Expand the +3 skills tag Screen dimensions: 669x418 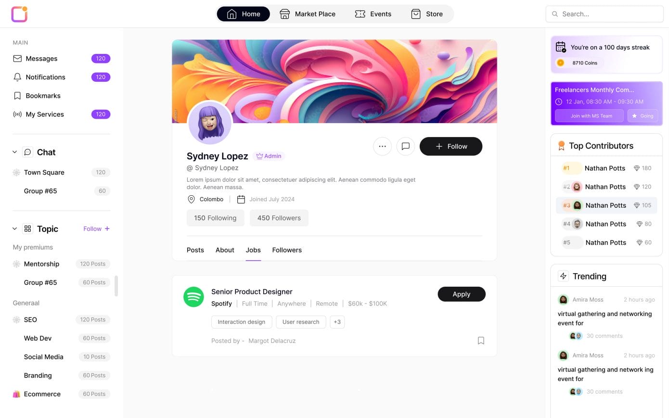(337, 322)
